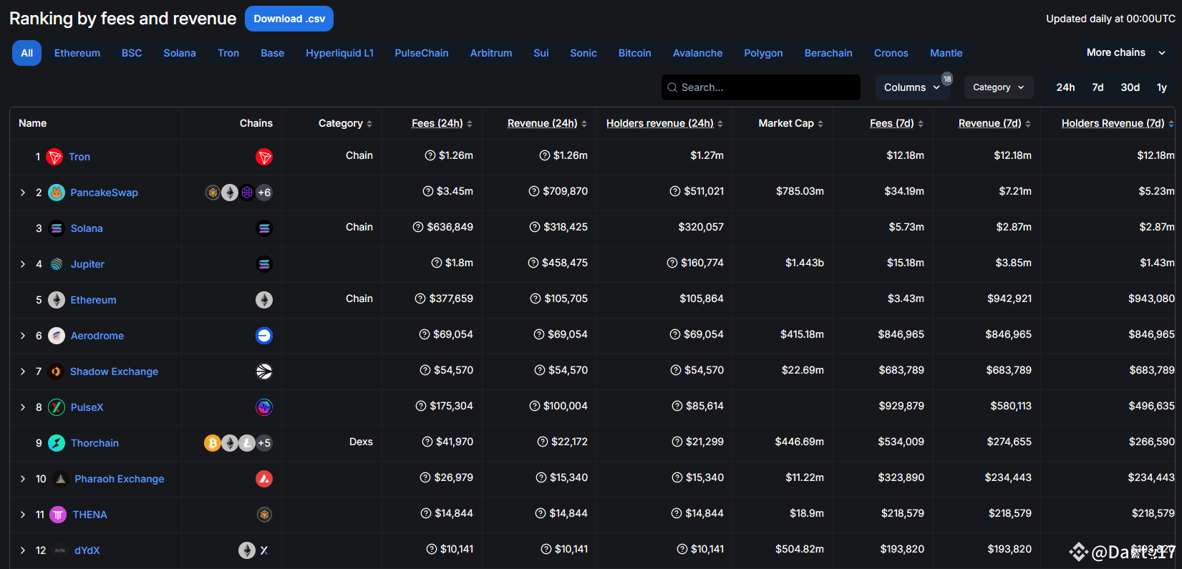Click the Tron chain icon in Chains column
Image resolution: width=1182 pixels, height=569 pixels.
pyautogui.click(x=264, y=157)
